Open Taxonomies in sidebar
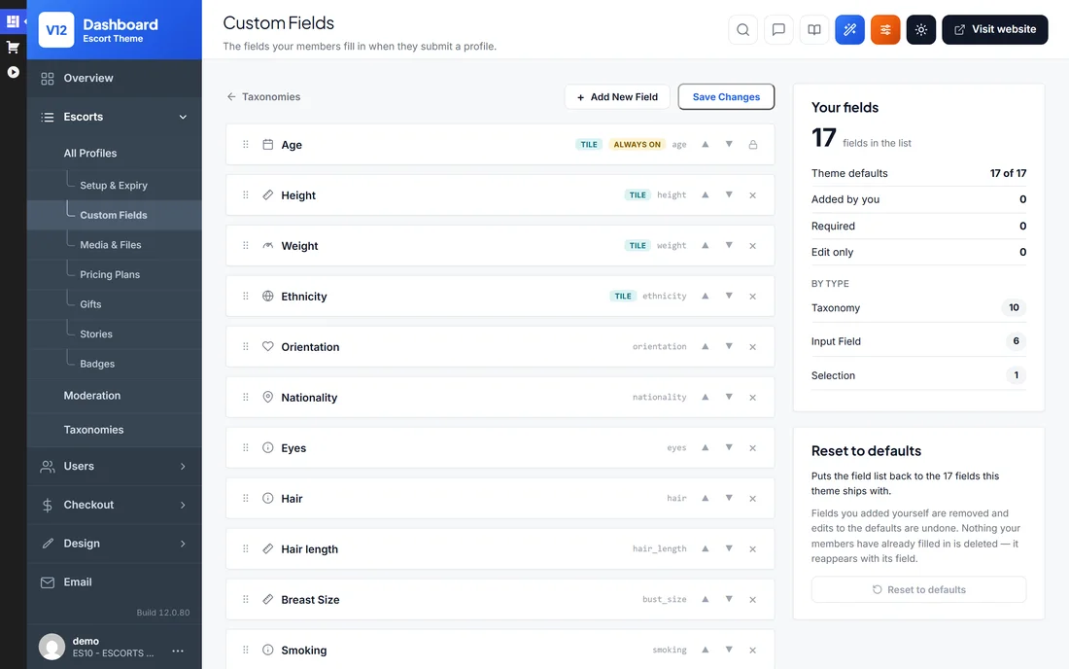 click(x=93, y=430)
